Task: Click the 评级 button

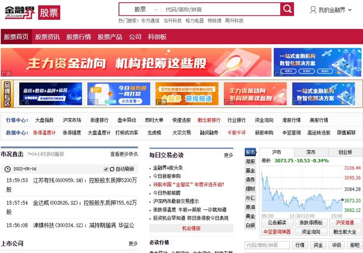Action: (x=336, y=245)
